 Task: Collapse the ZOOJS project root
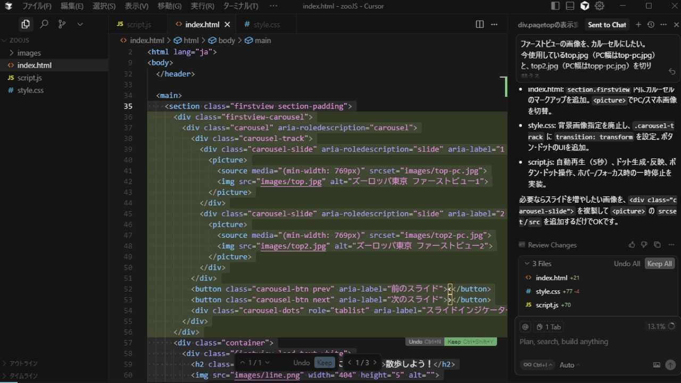coord(54,40)
